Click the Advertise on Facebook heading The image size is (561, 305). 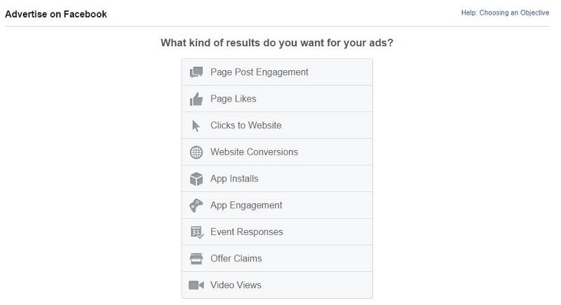click(x=56, y=14)
